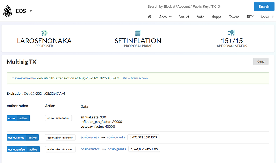Open the Account menu item

[x=165, y=17]
